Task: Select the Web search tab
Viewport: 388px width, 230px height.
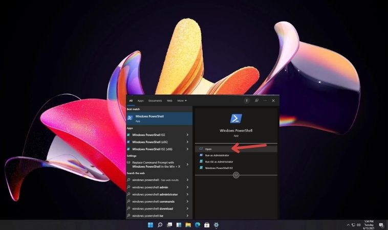Action: pyautogui.click(x=169, y=101)
